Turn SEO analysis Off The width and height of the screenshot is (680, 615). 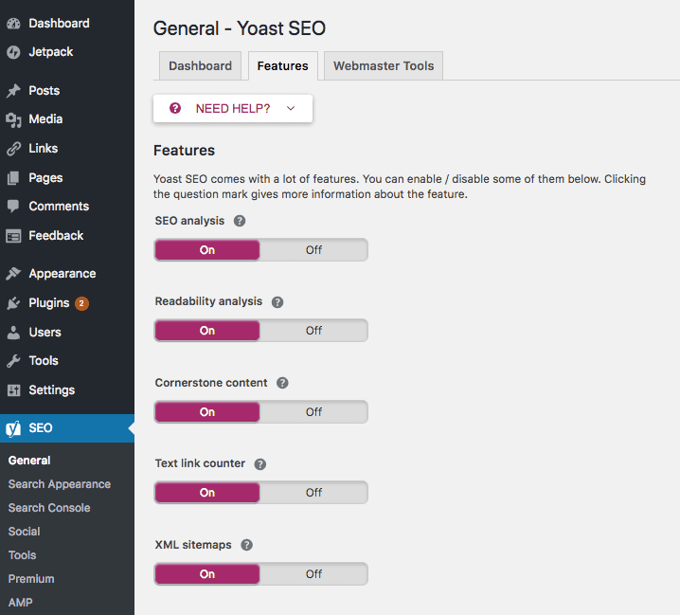coord(313,250)
